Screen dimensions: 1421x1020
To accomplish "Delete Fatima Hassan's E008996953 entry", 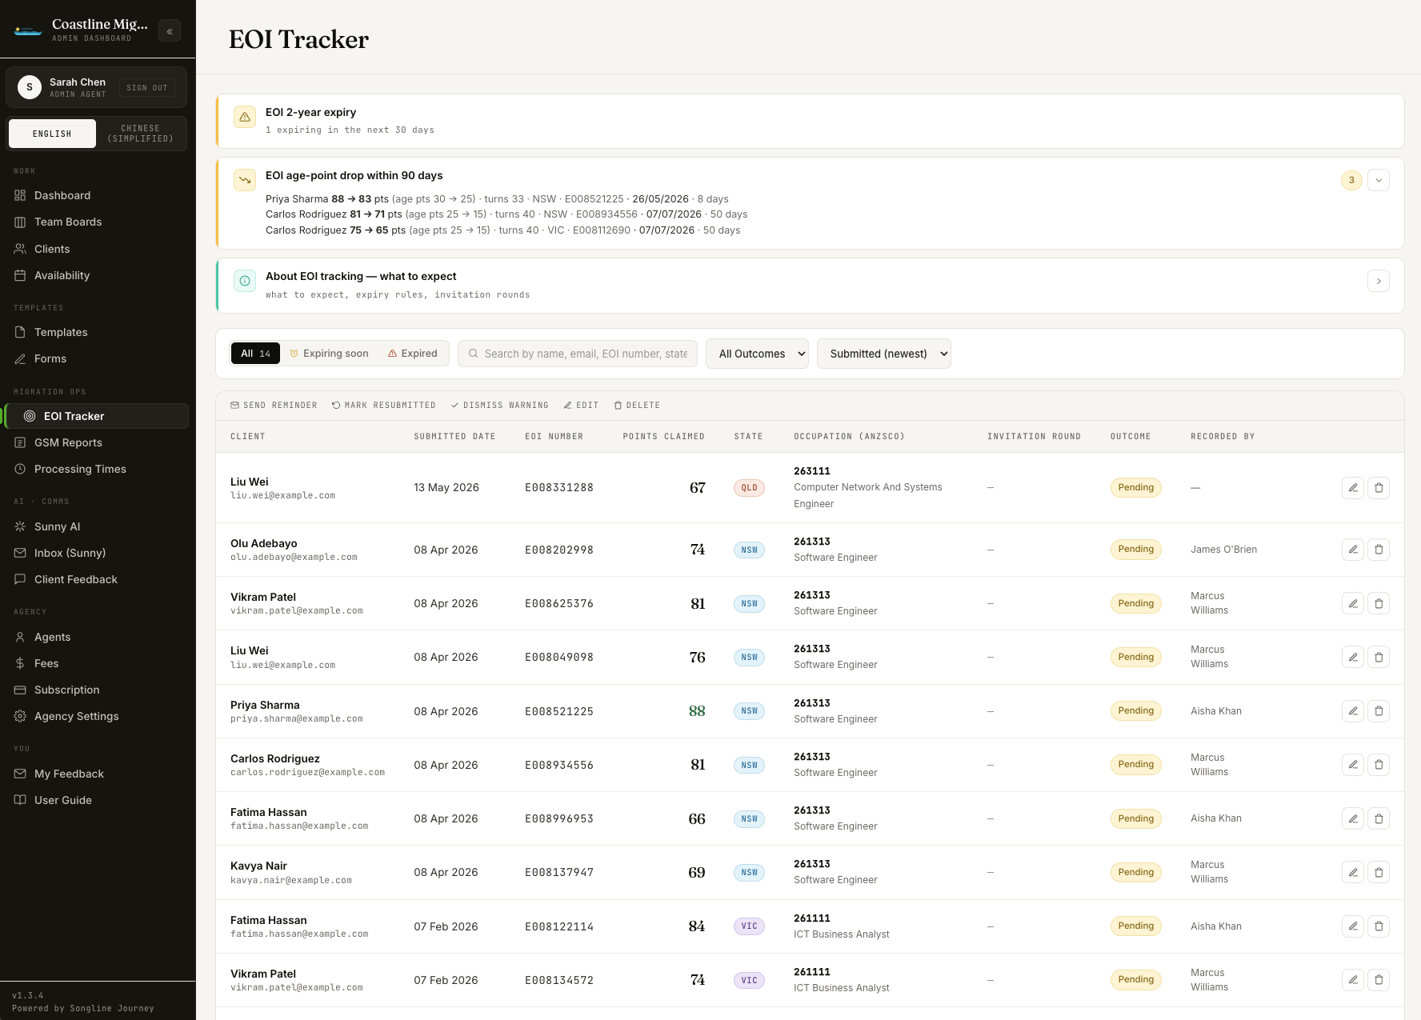I will tap(1379, 819).
